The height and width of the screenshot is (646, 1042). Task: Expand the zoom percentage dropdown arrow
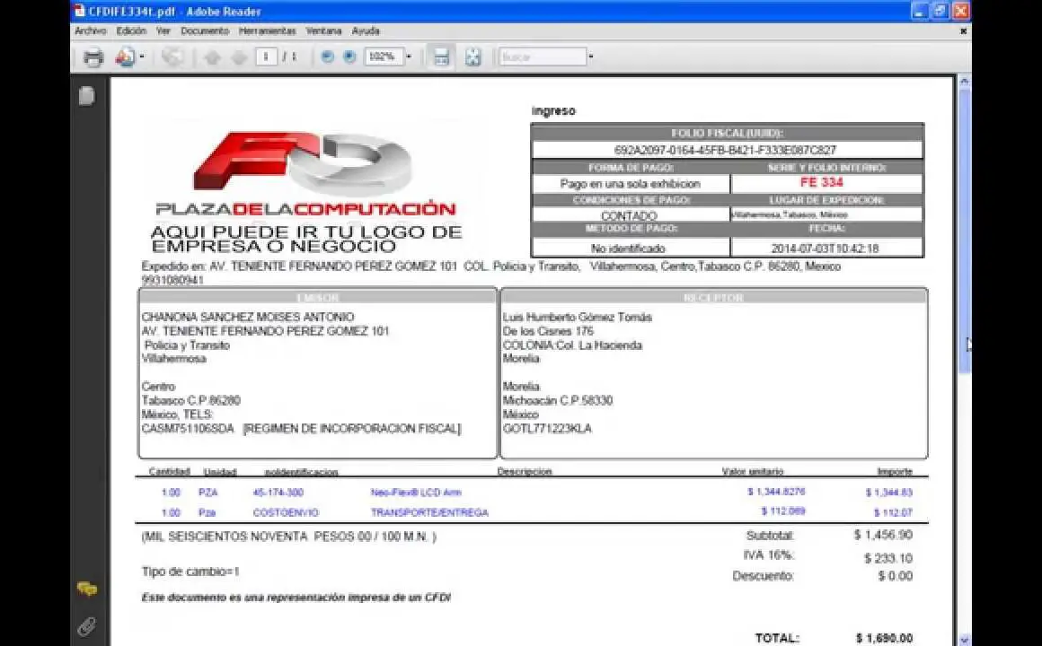(x=409, y=57)
